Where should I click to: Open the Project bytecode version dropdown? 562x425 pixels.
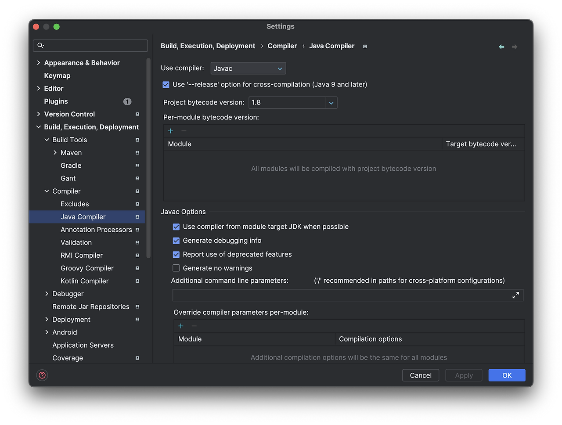[x=331, y=102]
